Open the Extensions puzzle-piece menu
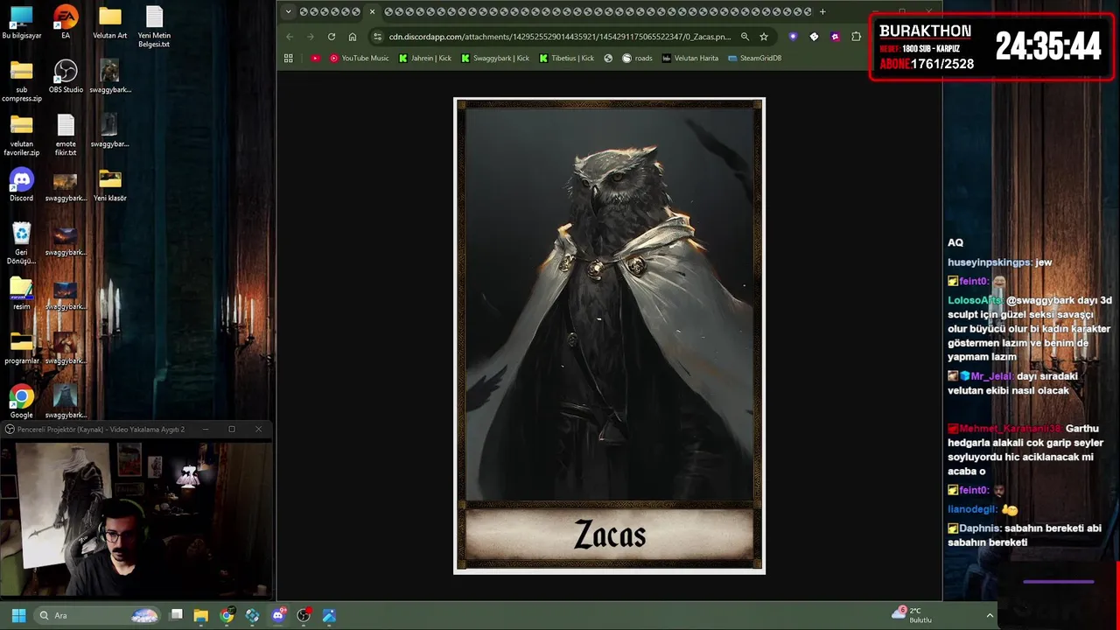Screen dimensions: 1120x630 pos(856,37)
